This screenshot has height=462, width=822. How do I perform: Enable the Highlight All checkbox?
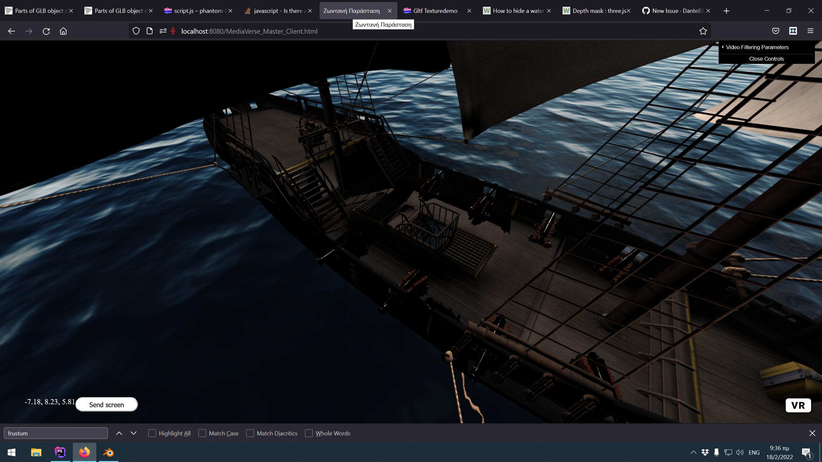click(152, 433)
